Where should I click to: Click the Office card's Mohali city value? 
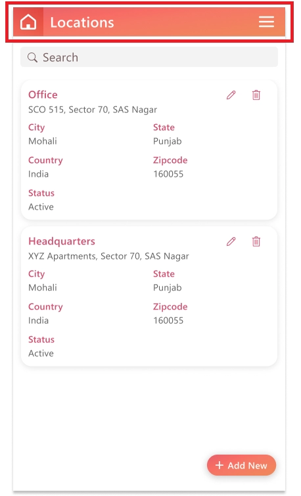(43, 141)
